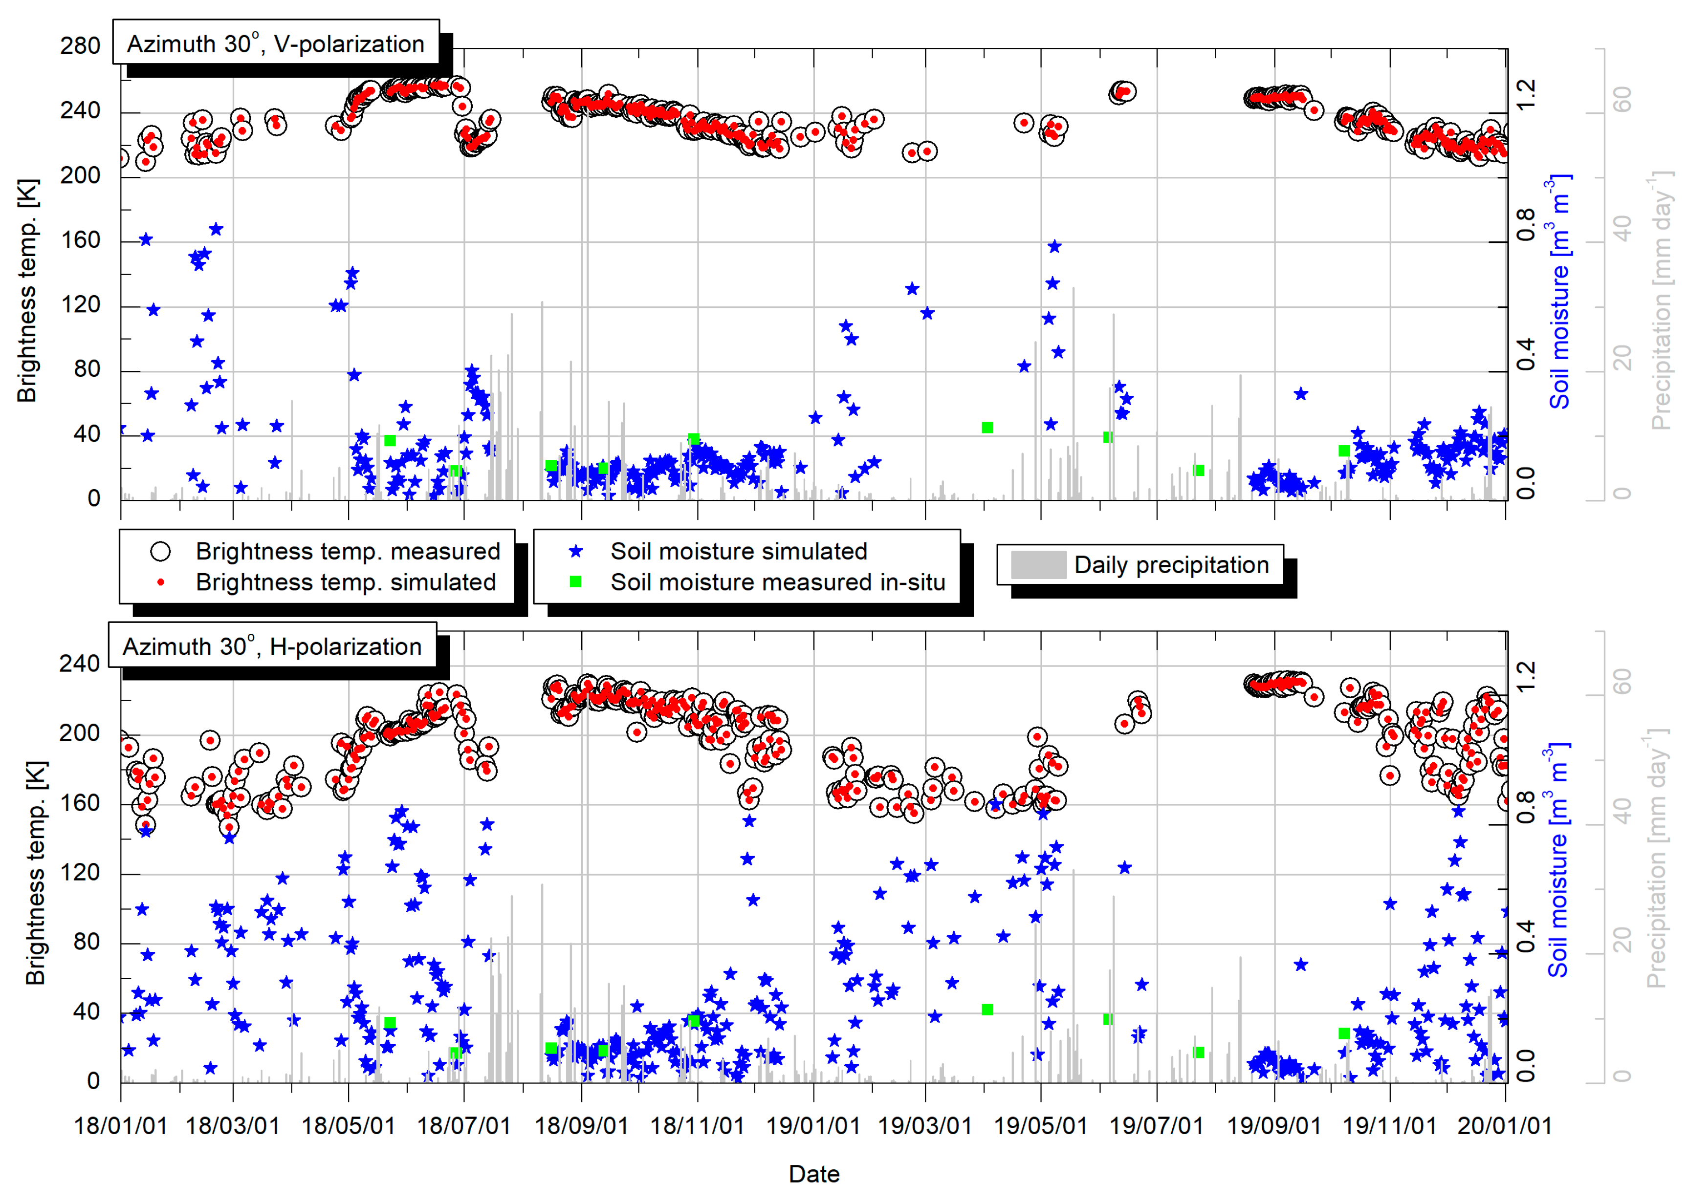This screenshot has width=1688, height=1204.
Task: Click the 20/01/01 date tick label
Action: coord(1504,1126)
